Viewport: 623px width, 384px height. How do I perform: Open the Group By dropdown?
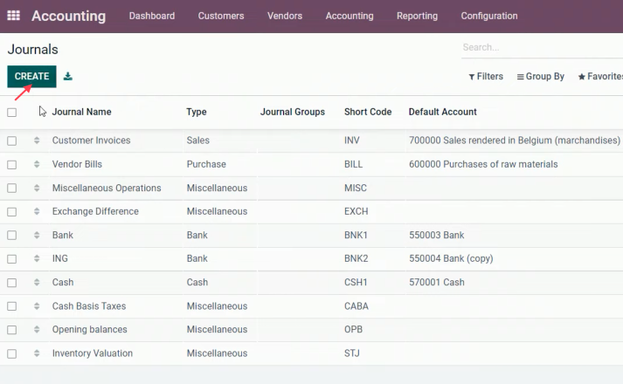click(540, 77)
